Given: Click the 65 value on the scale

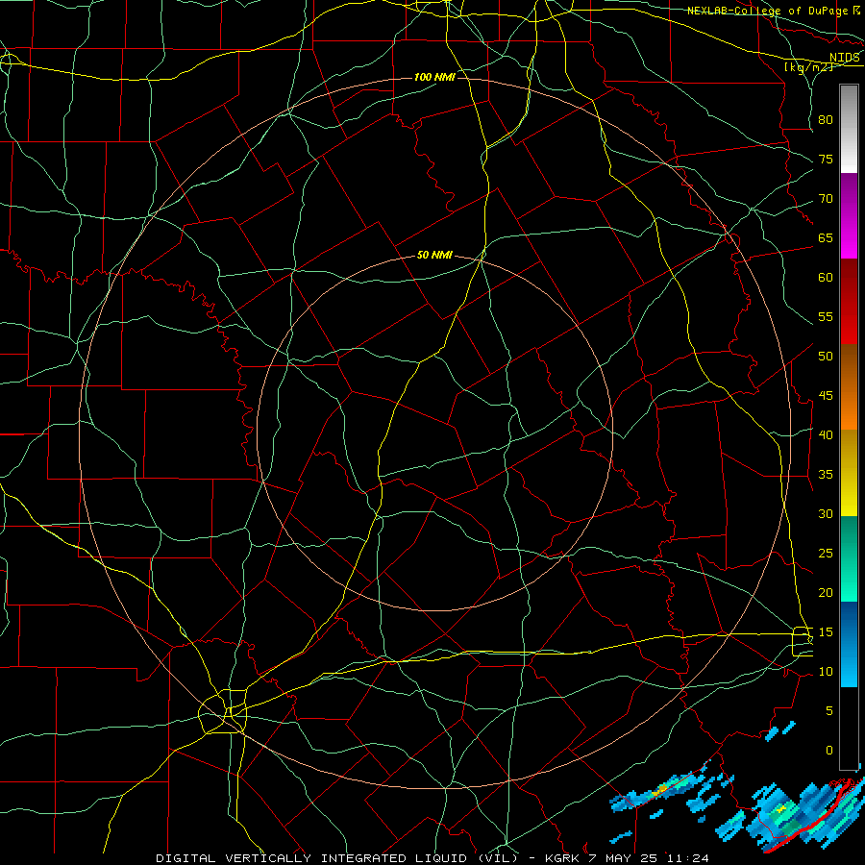Looking at the screenshot, I should pyautogui.click(x=826, y=238).
